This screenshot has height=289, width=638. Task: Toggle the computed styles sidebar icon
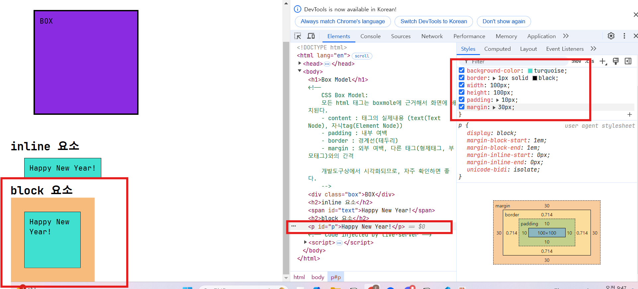(x=628, y=61)
